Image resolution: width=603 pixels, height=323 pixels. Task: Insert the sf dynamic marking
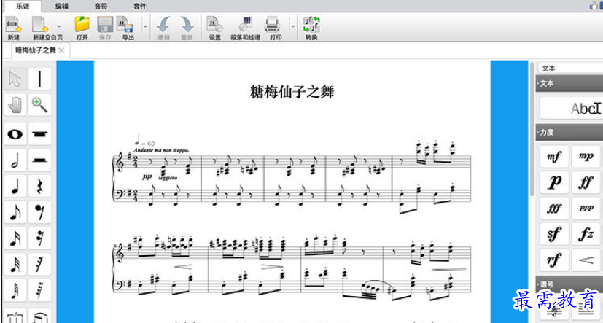[x=554, y=234]
